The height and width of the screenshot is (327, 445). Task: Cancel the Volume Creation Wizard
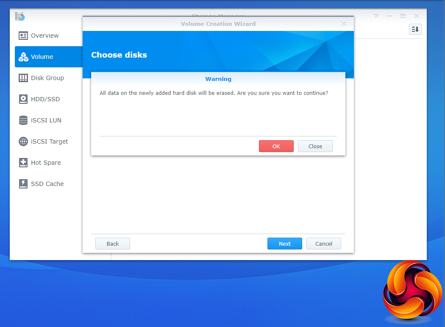click(323, 244)
